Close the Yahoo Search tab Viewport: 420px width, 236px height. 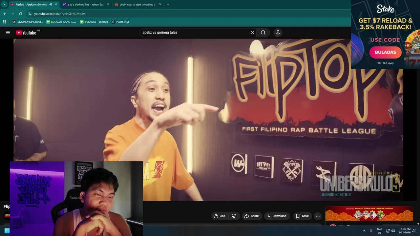click(x=108, y=5)
